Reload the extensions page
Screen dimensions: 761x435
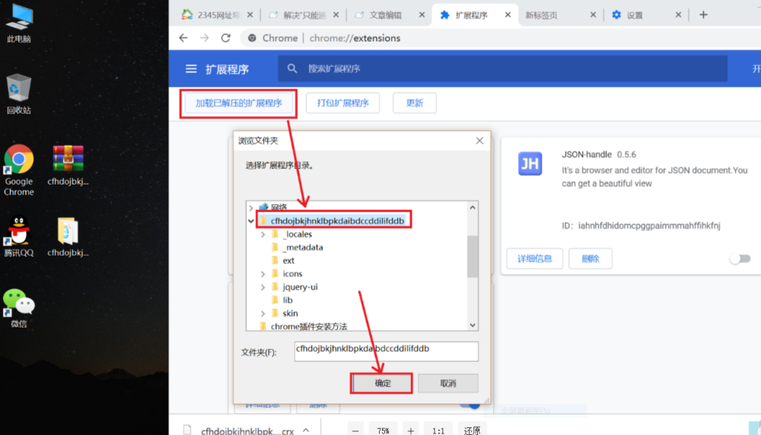(226, 38)
